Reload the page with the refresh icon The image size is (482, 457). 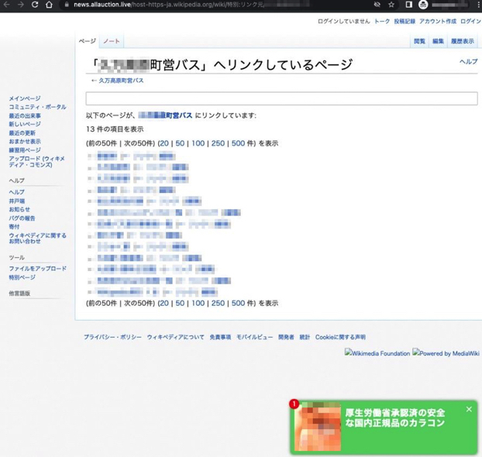35,5
